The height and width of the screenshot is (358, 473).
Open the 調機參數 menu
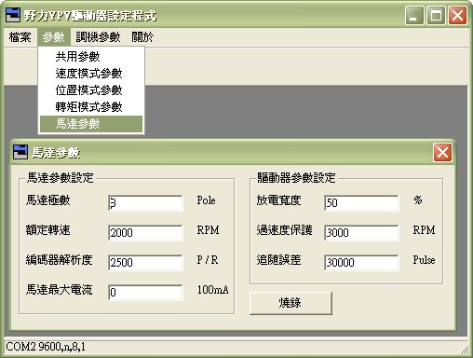pyautogui.click(x=98, y=37)
